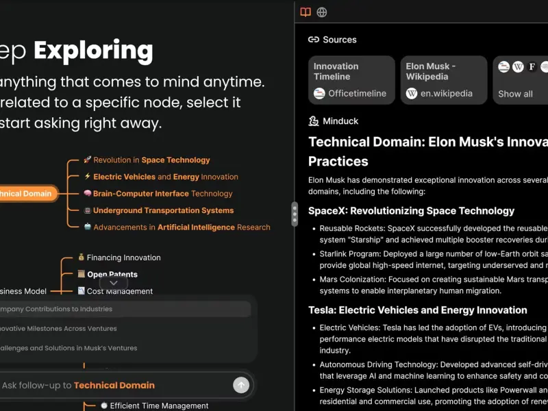Click the lightning icon beside Electric Vehicles
548x411 pixels.
coord(88,177)
